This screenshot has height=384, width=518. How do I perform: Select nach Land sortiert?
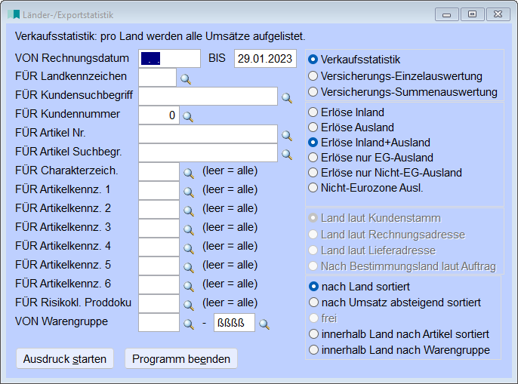tap(359, 286)
